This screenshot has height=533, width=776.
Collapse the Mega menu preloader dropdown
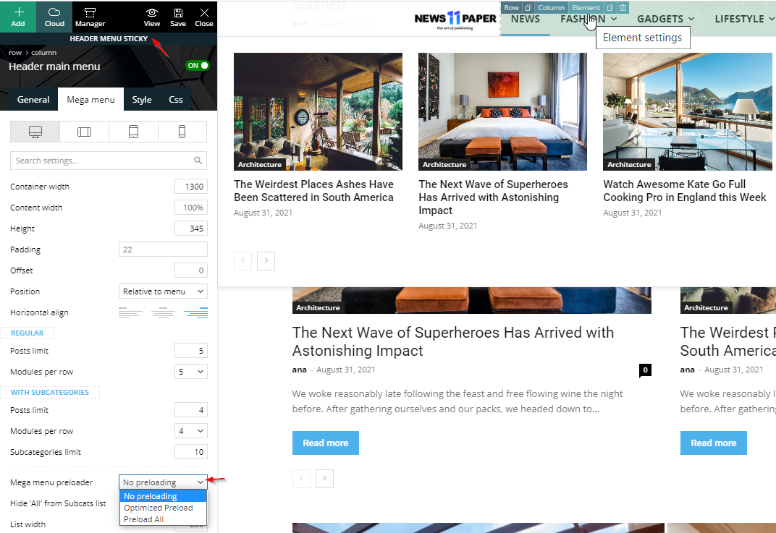pos(163,482)
